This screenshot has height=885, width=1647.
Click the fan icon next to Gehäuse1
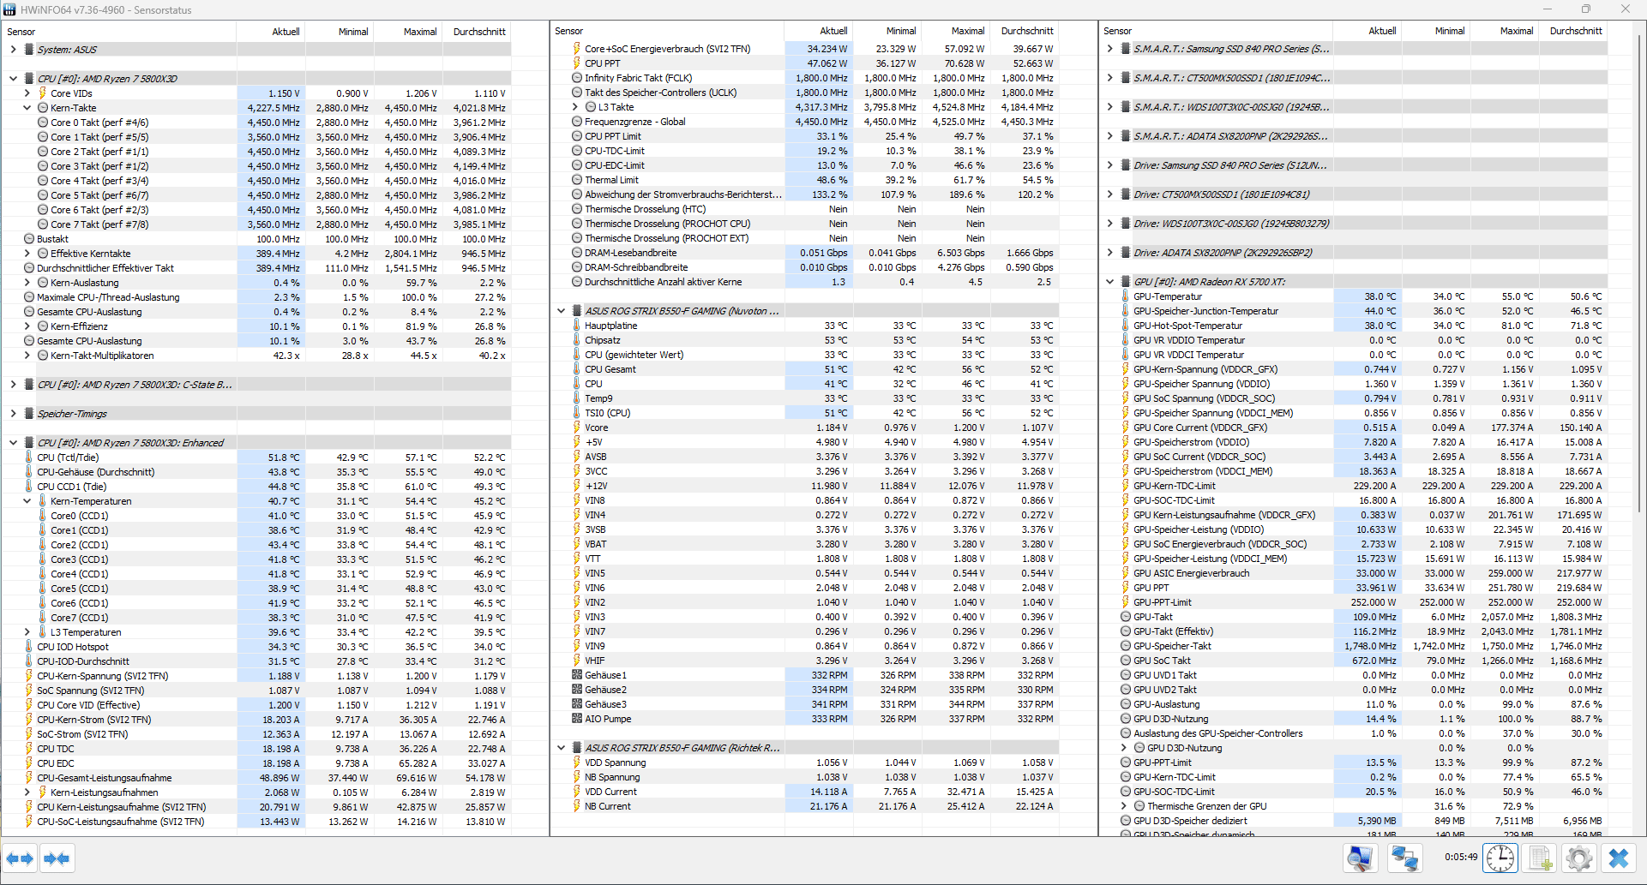(577, 675)
